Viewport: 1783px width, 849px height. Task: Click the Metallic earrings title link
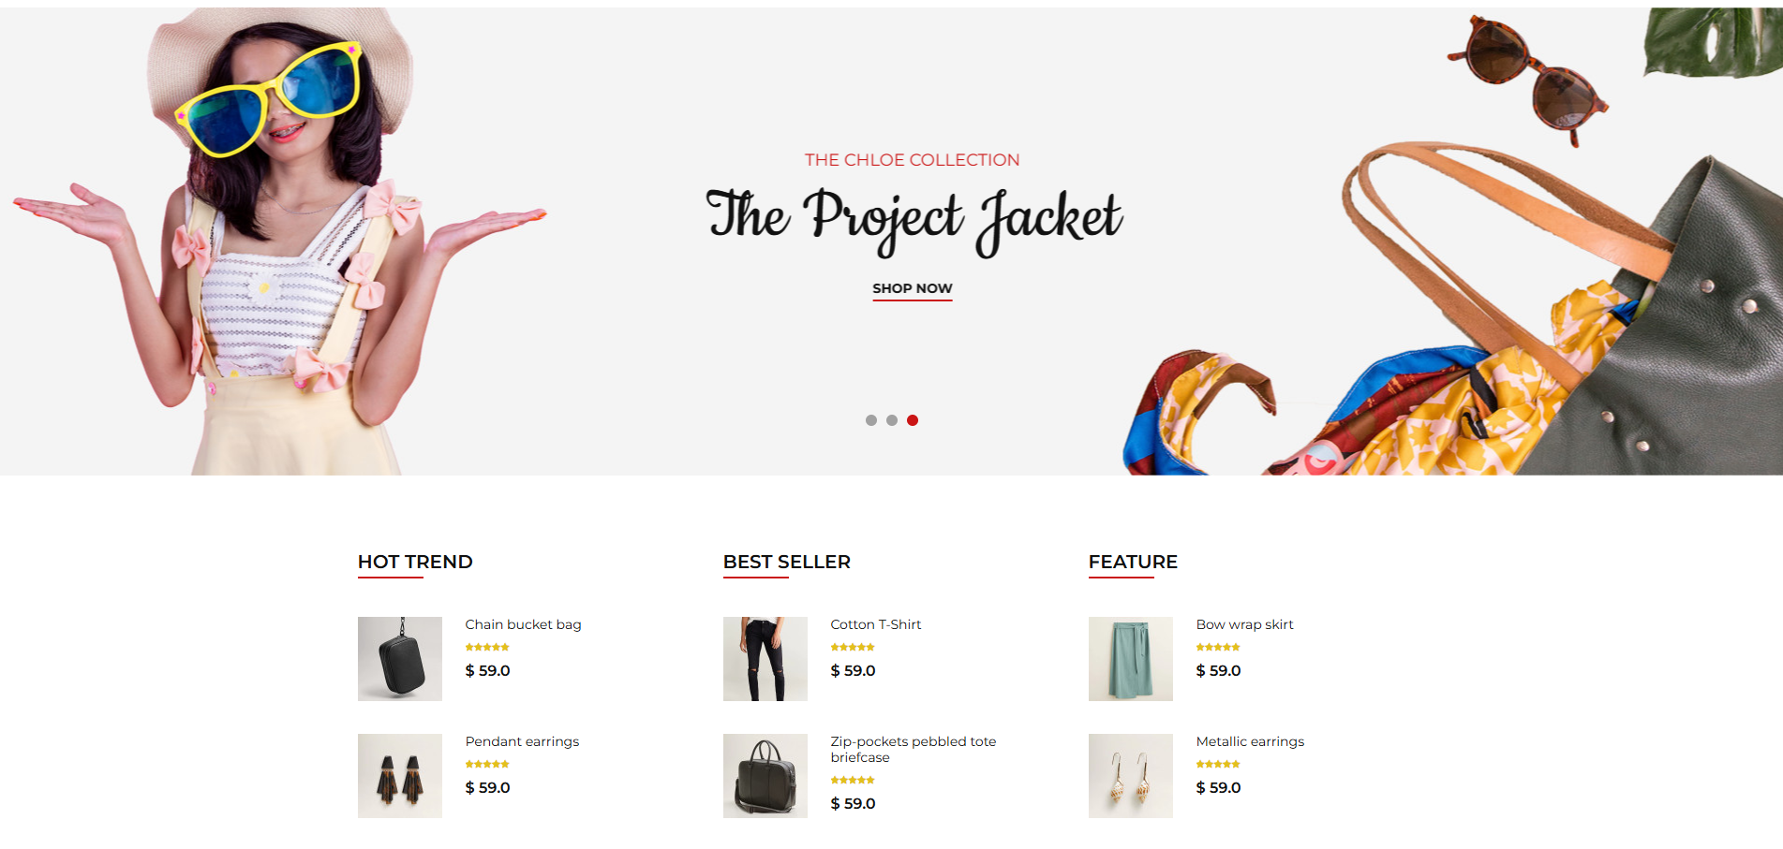[1250, 741]
